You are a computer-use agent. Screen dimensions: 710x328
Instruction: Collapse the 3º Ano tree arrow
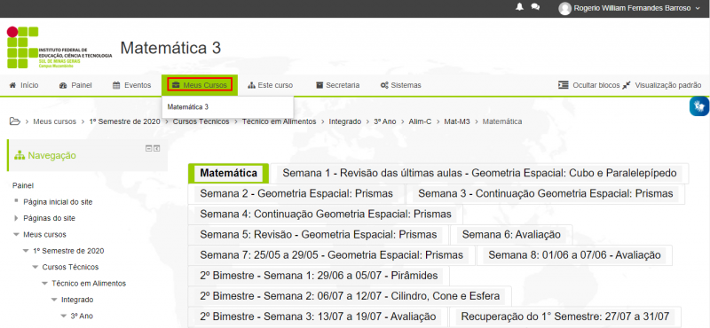pyautogui.click(x=63, y=316)
